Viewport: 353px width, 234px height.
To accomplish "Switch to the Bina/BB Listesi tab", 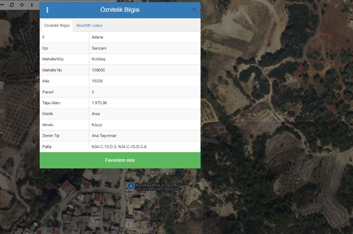I will click(89, 25).
